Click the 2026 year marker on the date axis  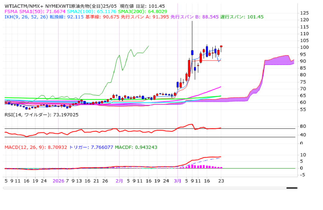tap(58, 181)
